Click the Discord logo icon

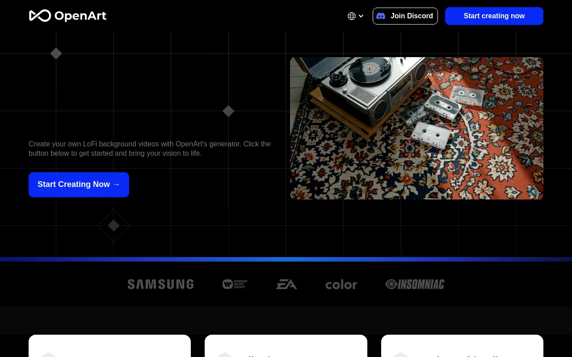[381, 16]
